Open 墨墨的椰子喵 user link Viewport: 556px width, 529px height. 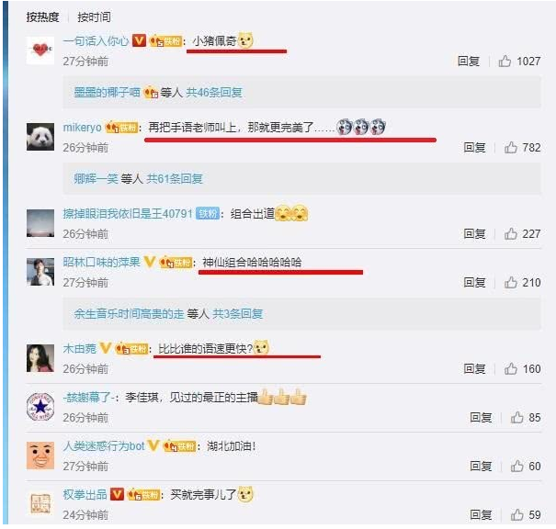click(108, 93)
